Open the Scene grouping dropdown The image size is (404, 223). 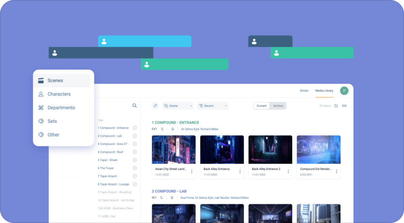178,106
